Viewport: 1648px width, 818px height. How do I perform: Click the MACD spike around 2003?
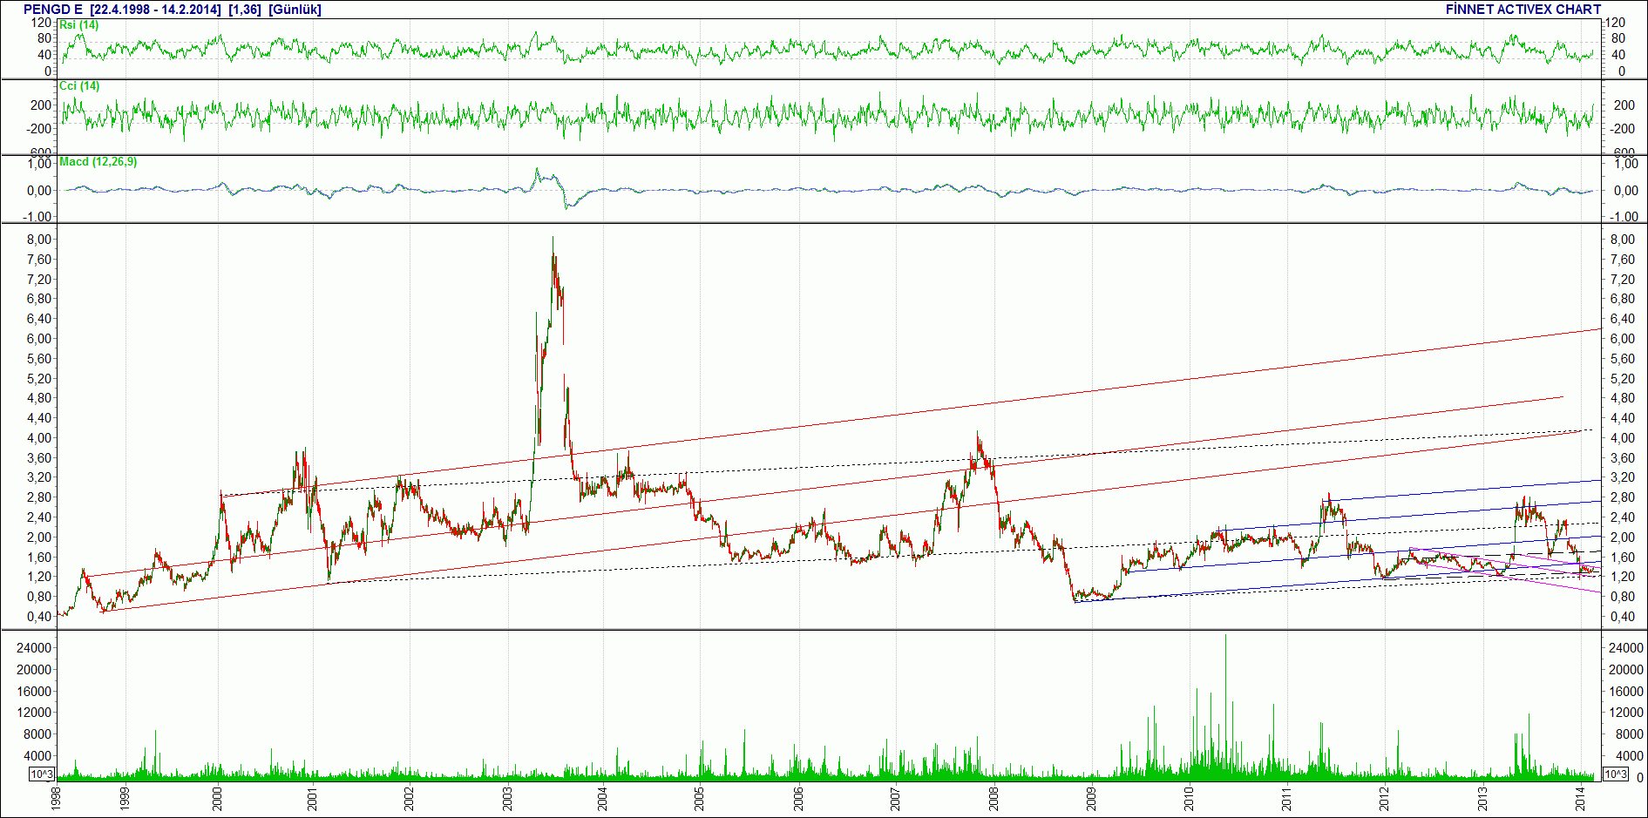tap(537, 172)
